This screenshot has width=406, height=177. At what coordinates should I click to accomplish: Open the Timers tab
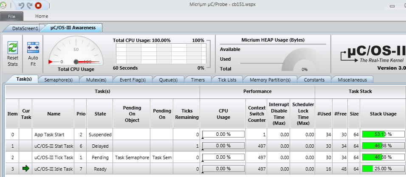pos(198,80)
